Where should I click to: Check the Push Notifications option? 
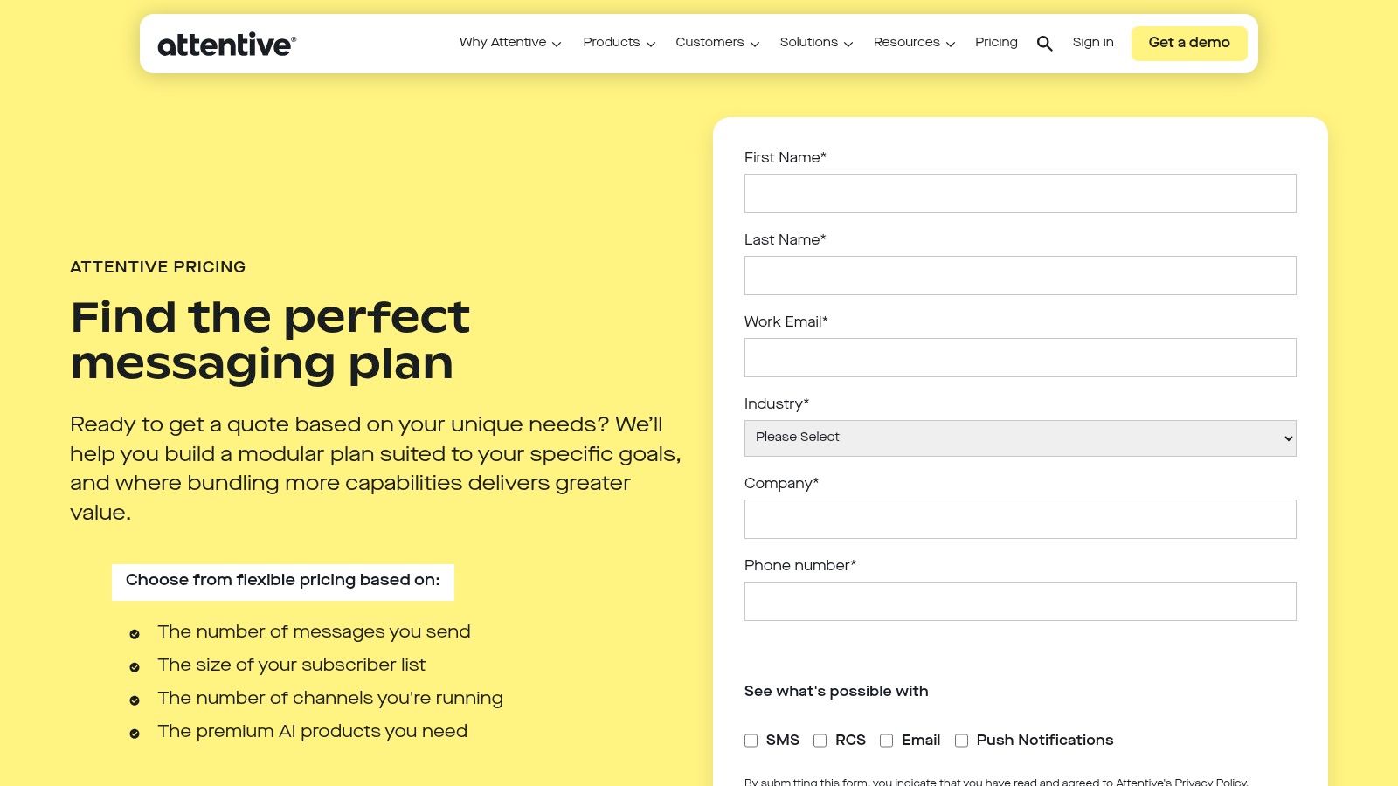coord(961,741)
